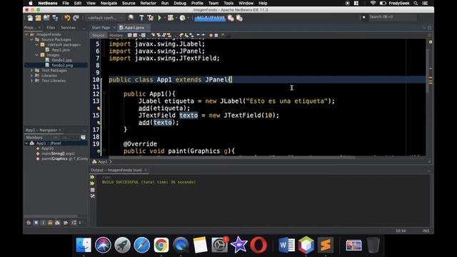Click the editor horizontal scrollbar
This screenshot has height=257, width=457.
tap(231, 157)
